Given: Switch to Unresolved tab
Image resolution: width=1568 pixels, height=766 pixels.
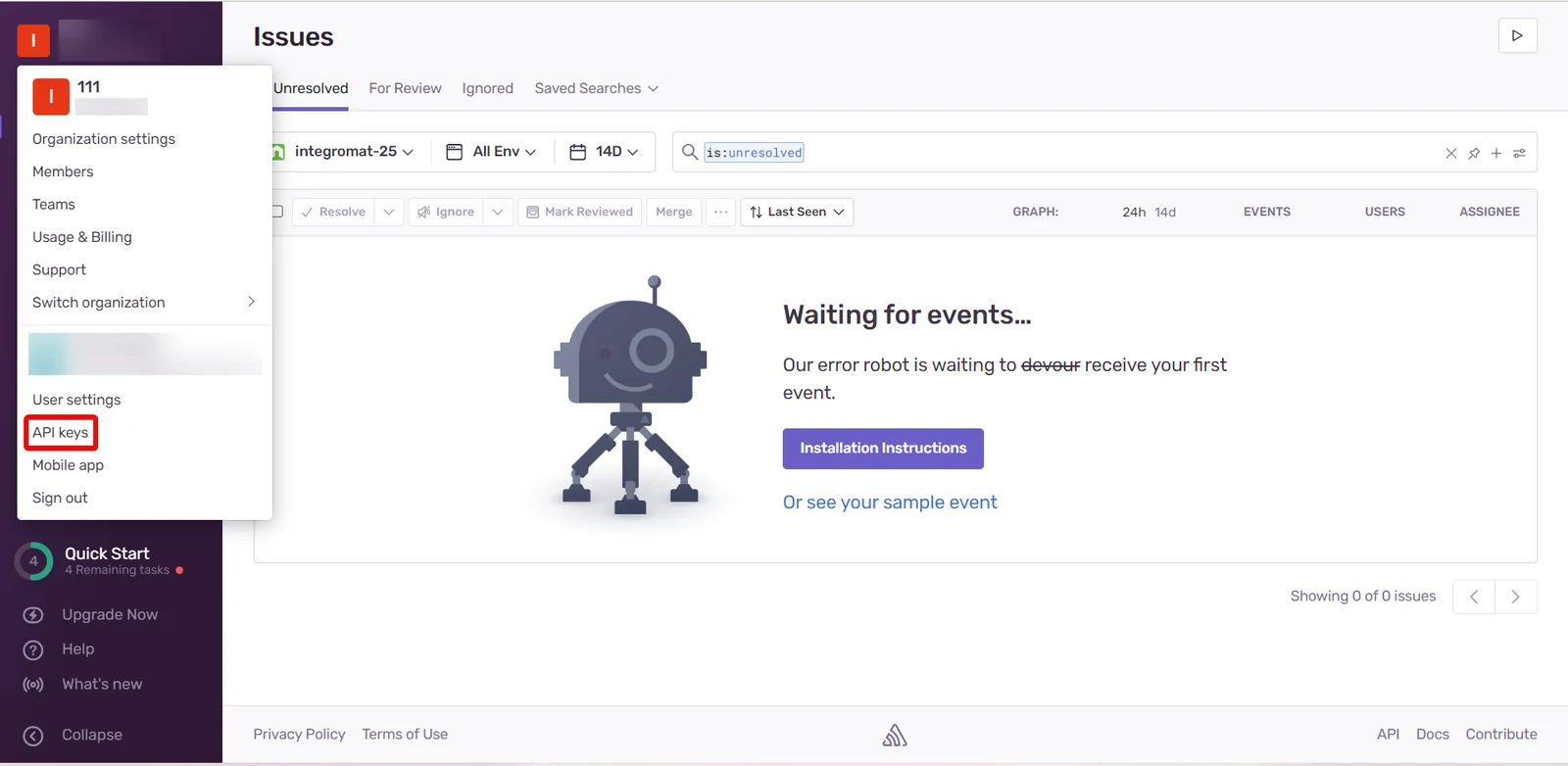Looking at the screenshot, I should 311,88.
